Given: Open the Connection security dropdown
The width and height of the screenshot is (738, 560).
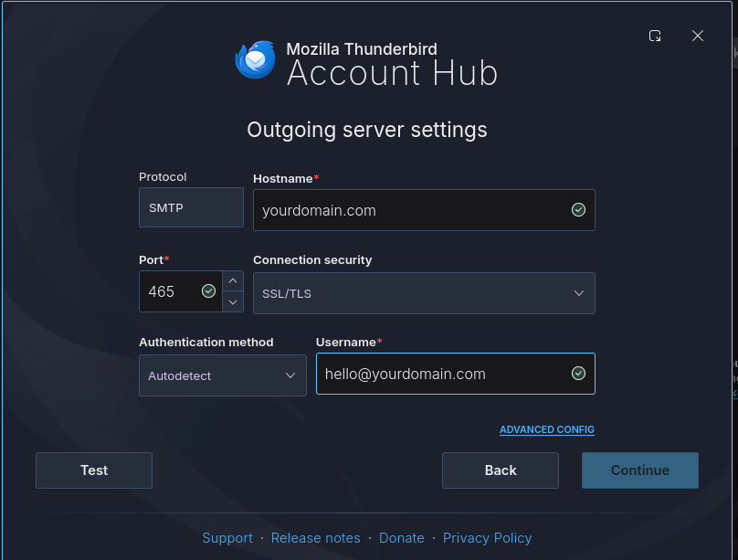Looking at the screenshot, I should pos(424,293).
